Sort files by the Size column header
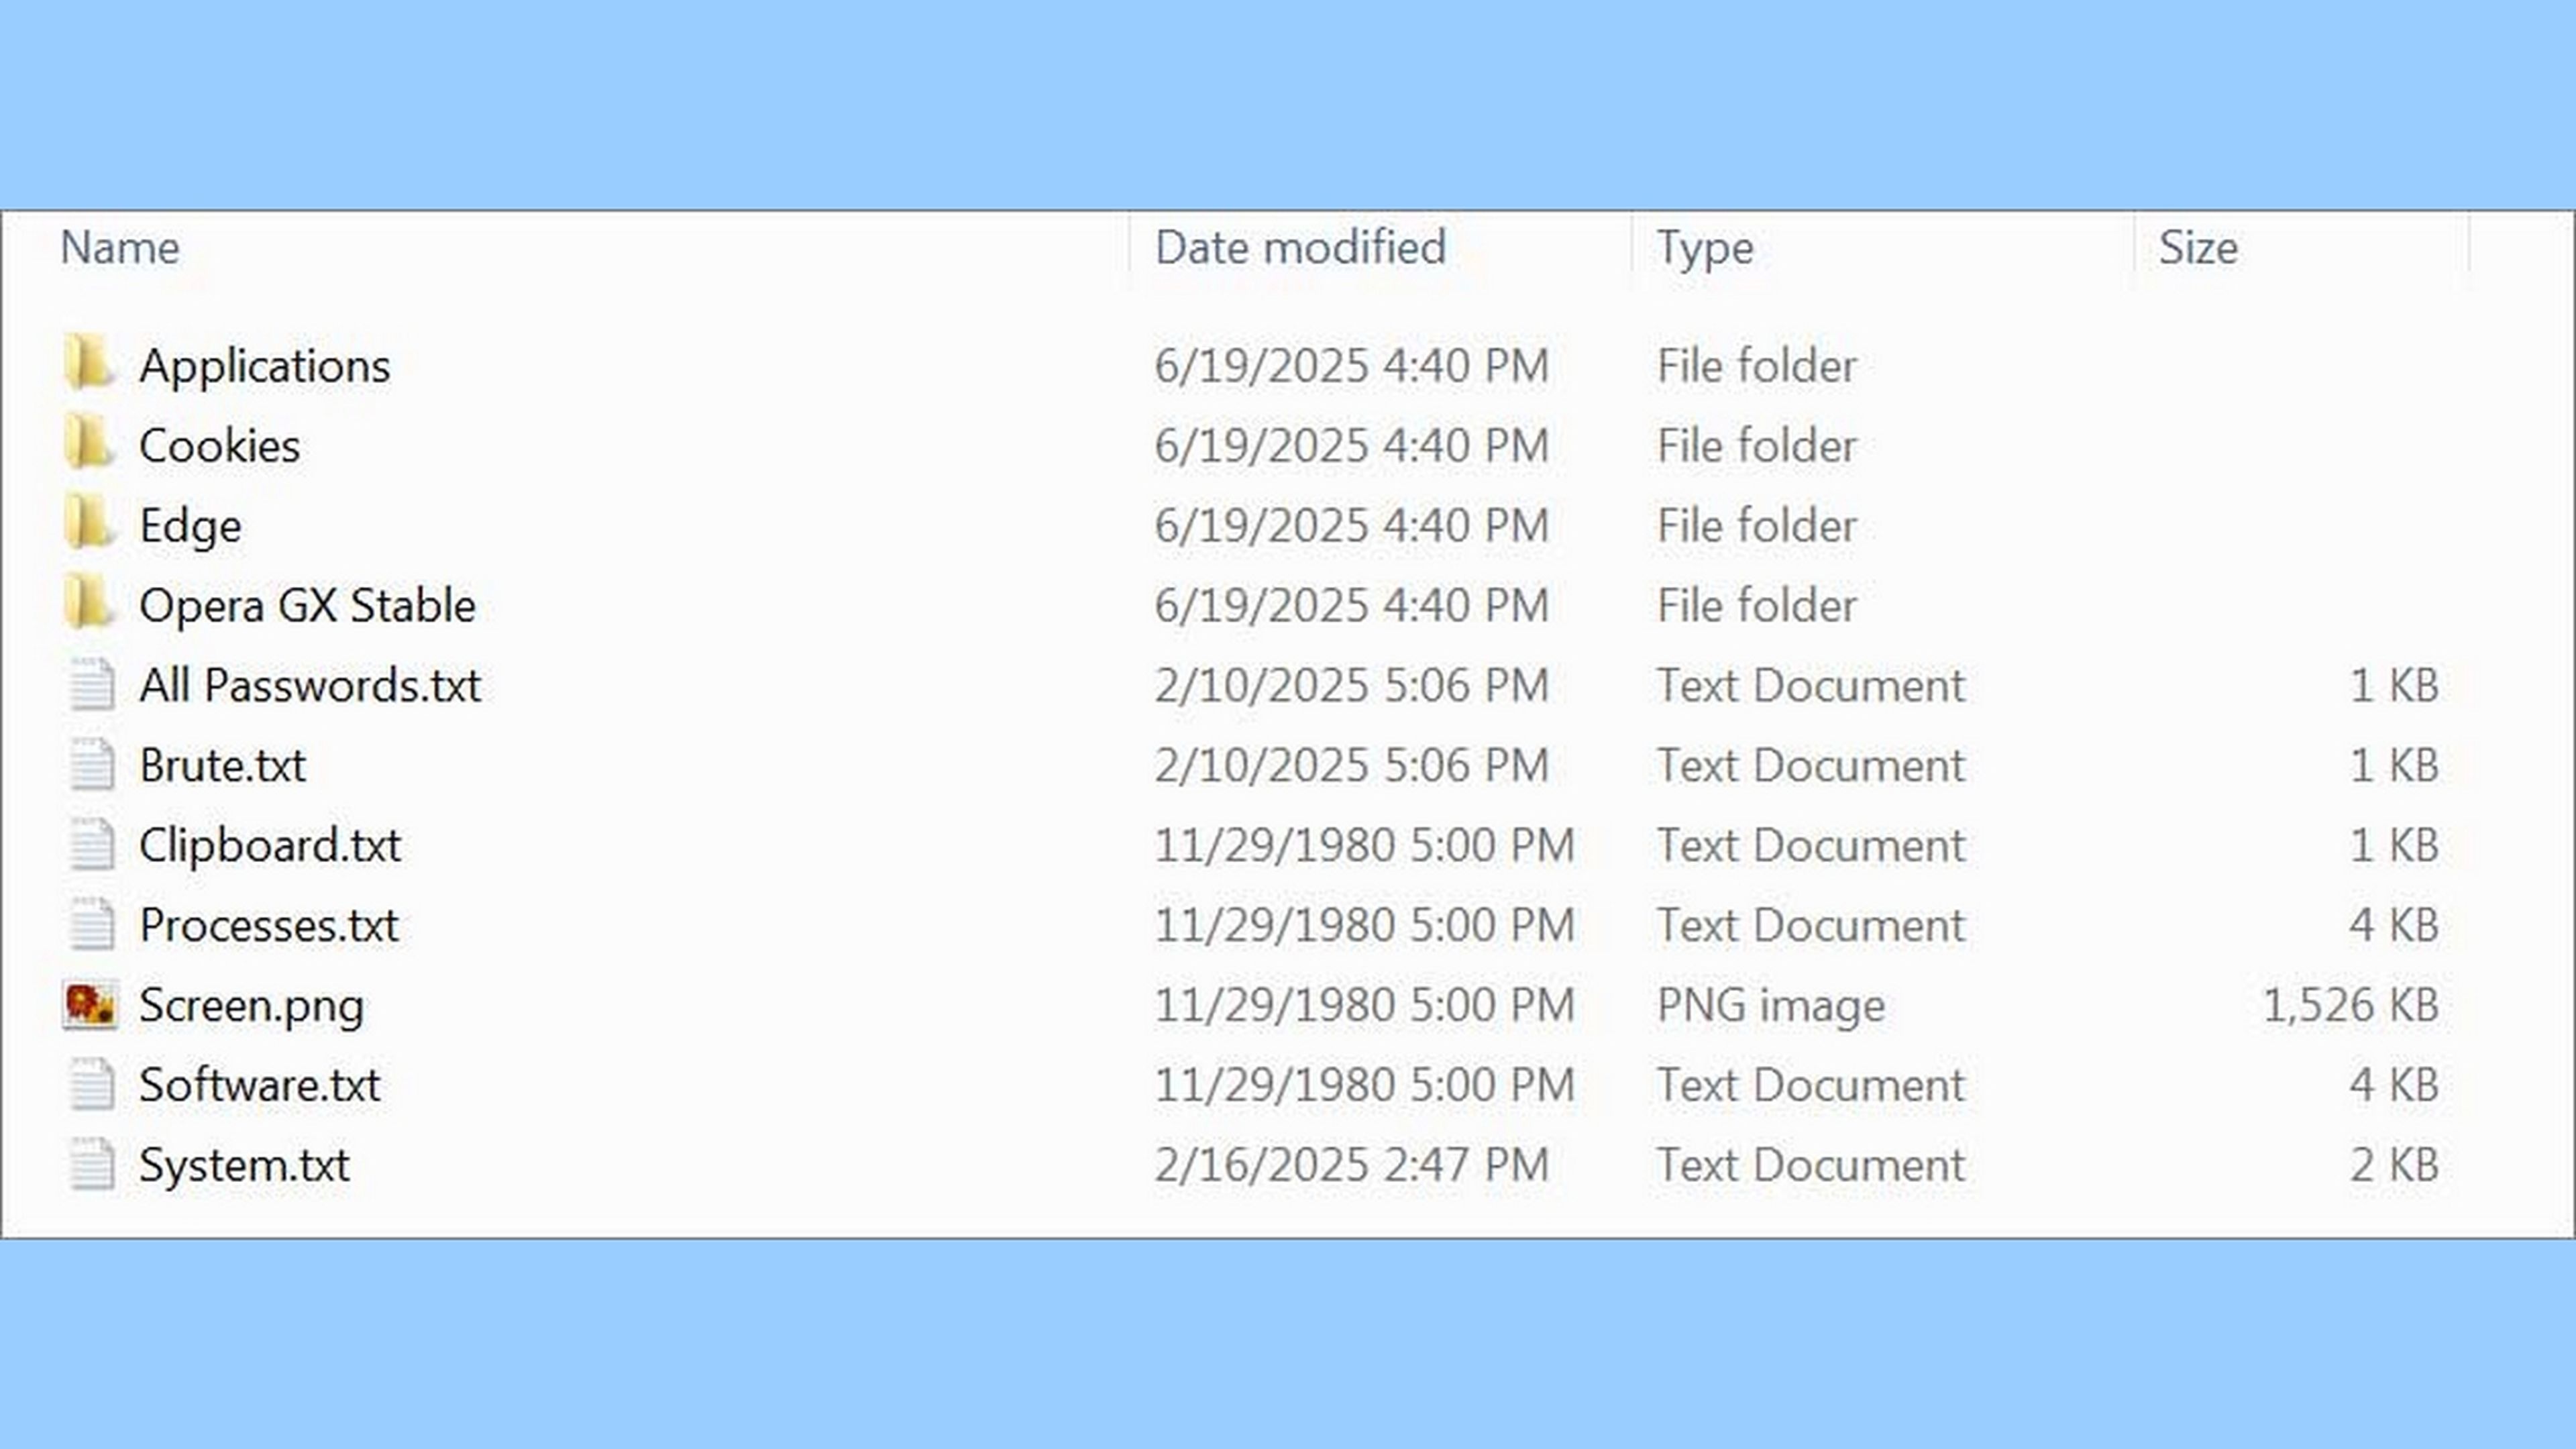This screenshot has height=1449, width=2576. (x=2197, y=247)
